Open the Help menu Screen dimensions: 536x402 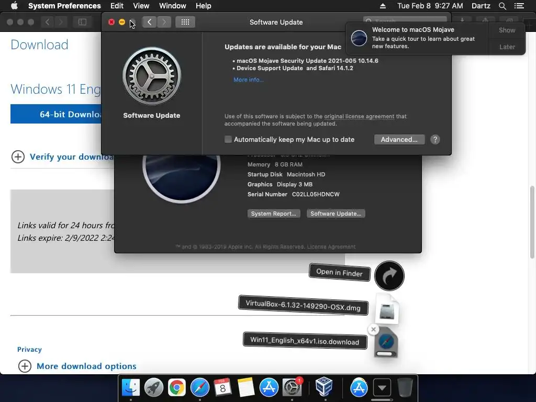204,6
